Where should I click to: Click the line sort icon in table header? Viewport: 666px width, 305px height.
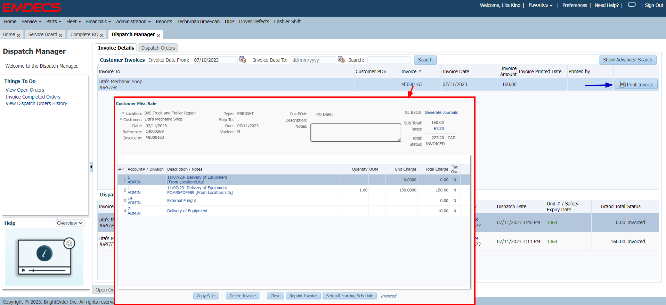121,169
